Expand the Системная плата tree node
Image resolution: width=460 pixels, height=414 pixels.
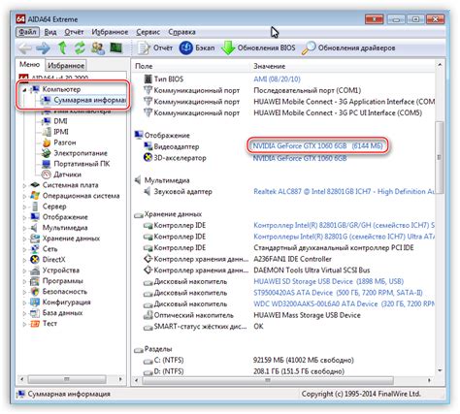coord(24,185)
